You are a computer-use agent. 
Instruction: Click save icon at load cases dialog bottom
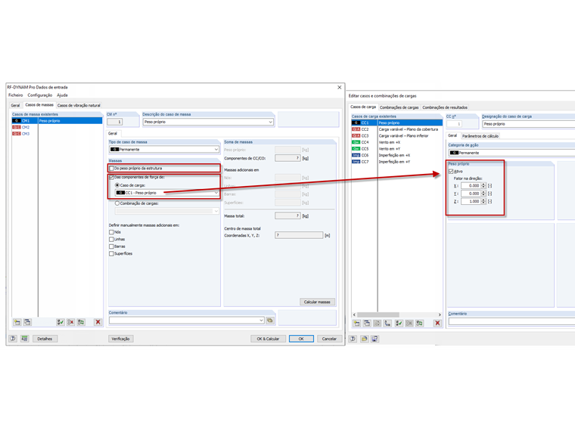[375, 339]
